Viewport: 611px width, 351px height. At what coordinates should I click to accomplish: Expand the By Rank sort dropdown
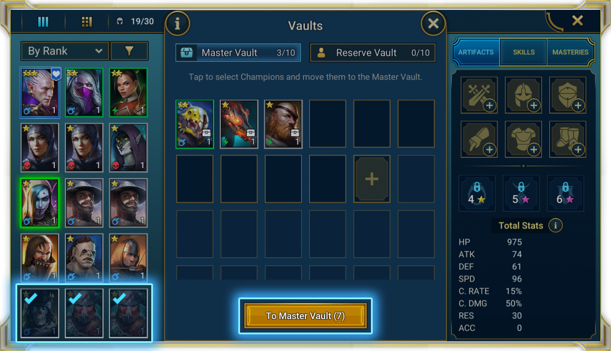[x=65, y=51]
